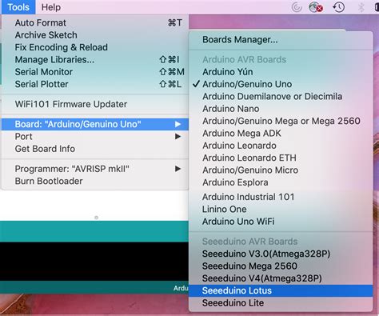Viewport: 379px width, 316px height.
Task: Open Manage Libraries...
Action: click(x=95, y=59)
